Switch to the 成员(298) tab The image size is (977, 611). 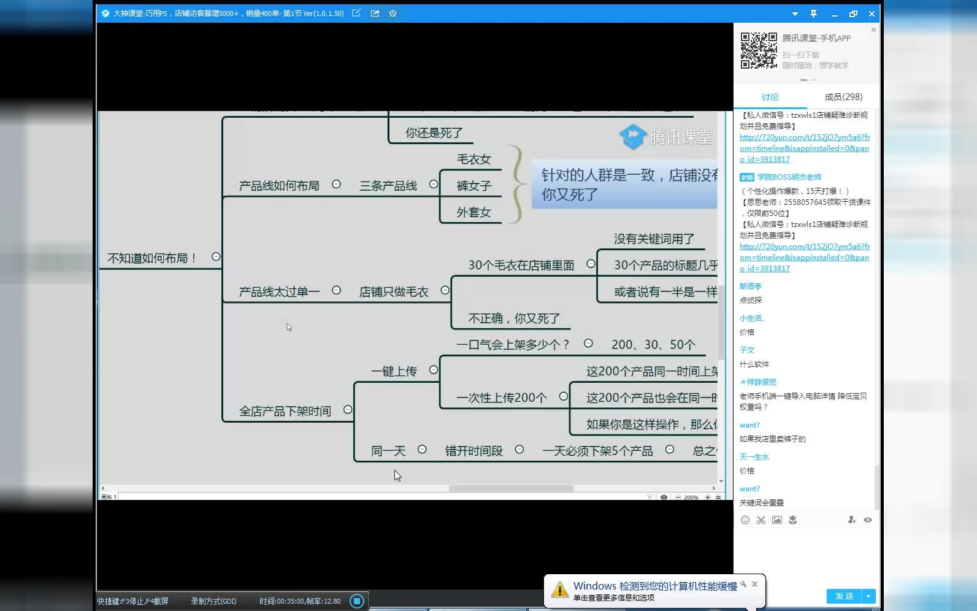(843, 97)
